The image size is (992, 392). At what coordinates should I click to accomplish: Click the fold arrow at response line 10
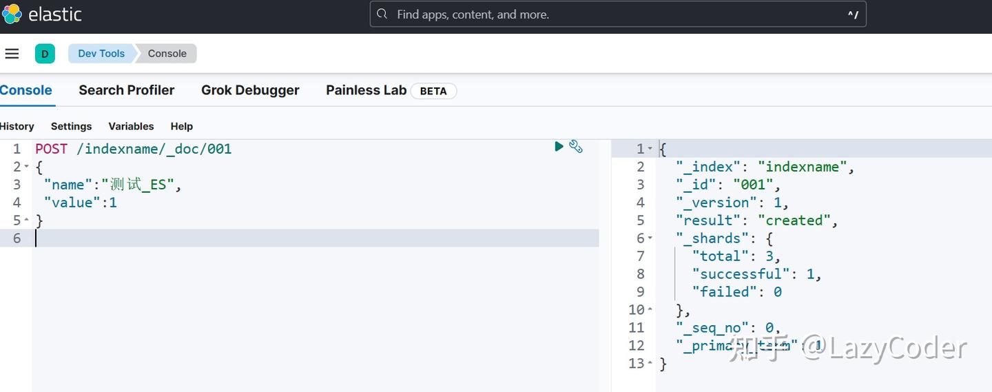650,310
